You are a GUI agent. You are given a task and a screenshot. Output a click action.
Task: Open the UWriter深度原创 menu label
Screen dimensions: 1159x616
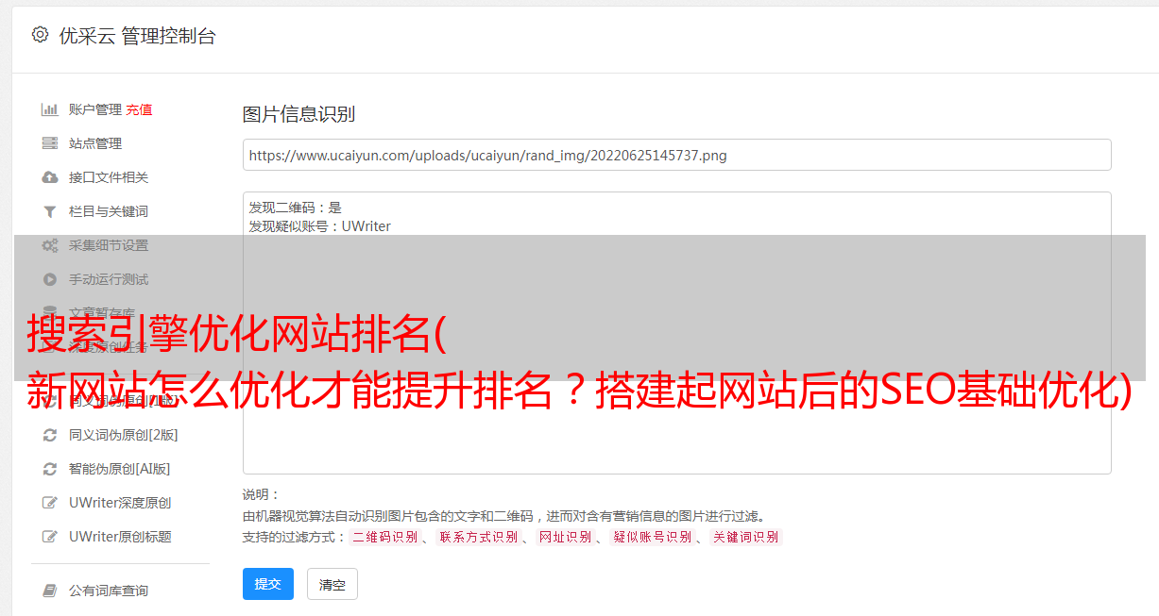(120, 503)
